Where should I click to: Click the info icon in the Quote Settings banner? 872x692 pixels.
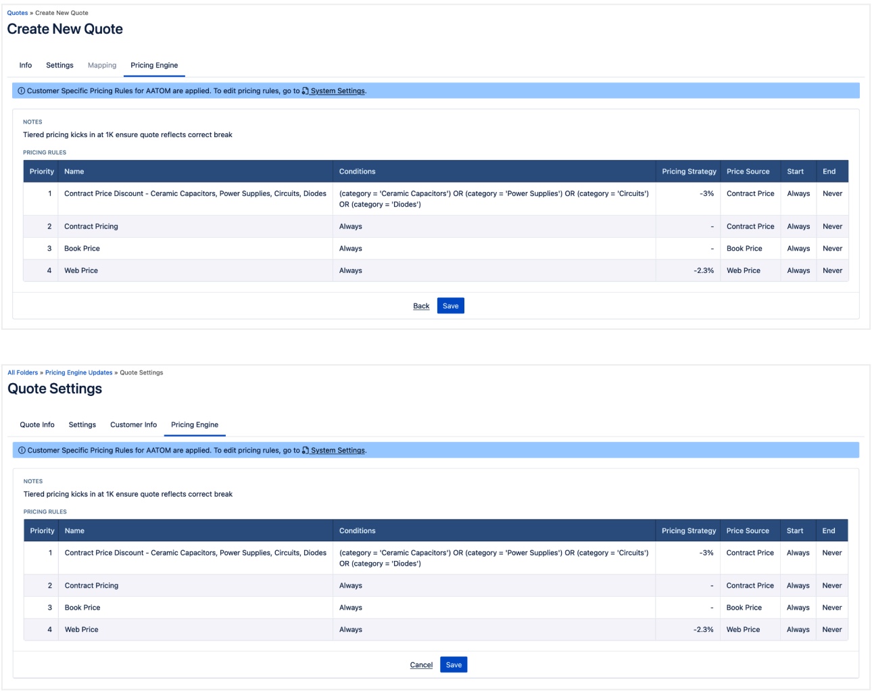22,451
